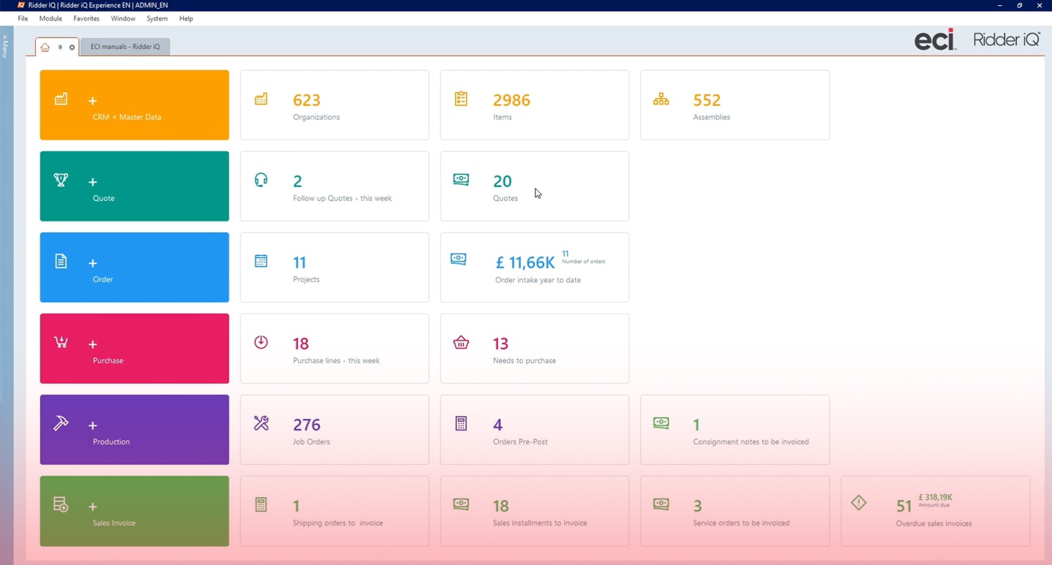
Task: Click Follow up Quotes - this week label
Action: pos(343,198)
